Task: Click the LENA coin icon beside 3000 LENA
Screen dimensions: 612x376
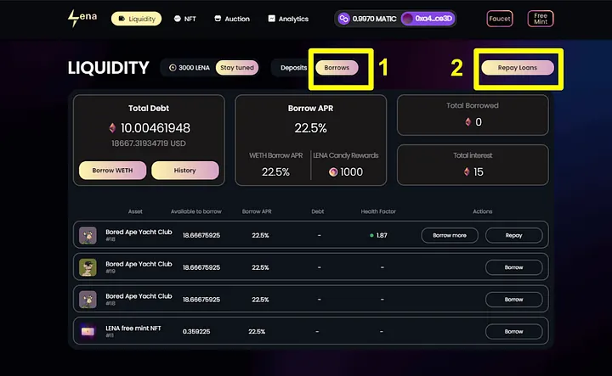Action: [x=173, y=67]
